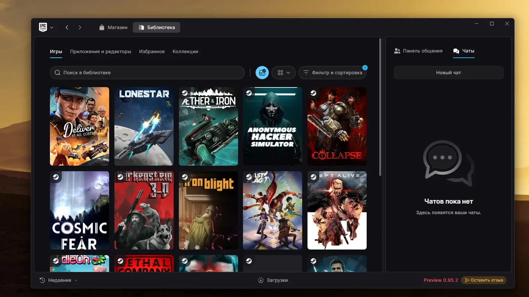The image size is (529, 297).
Task: Start a chat with Новый чат button
Action: click(x=448, y=73)
